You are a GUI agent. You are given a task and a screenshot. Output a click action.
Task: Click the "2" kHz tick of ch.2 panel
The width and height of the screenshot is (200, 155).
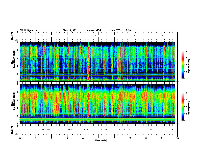[18, 116]
